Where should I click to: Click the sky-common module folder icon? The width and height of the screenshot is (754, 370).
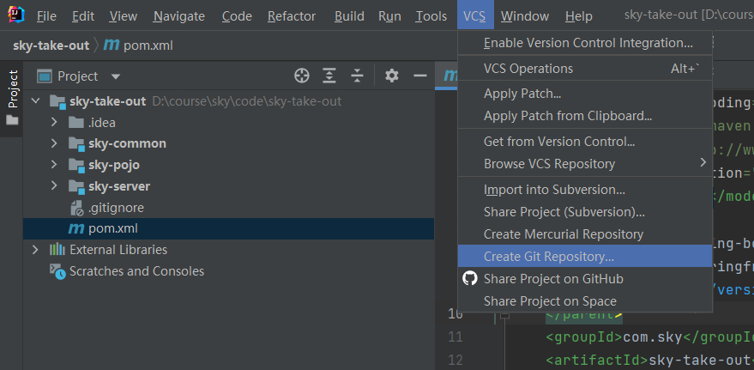[76, 144]
